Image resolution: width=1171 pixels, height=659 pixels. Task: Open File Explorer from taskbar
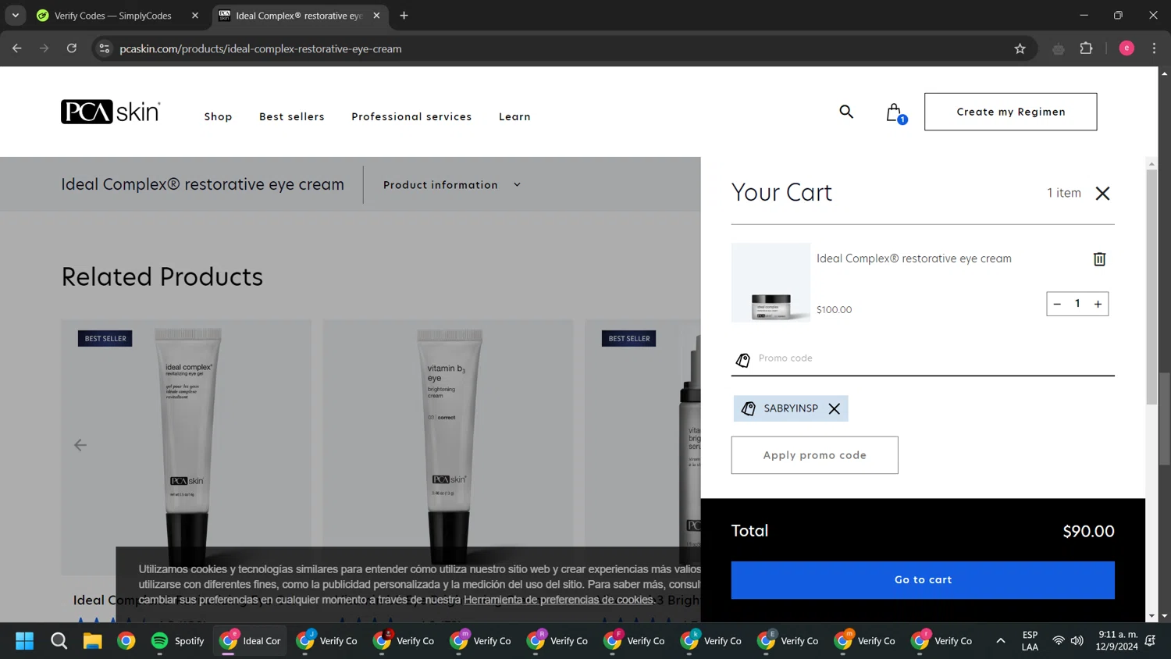pos(93,641)
